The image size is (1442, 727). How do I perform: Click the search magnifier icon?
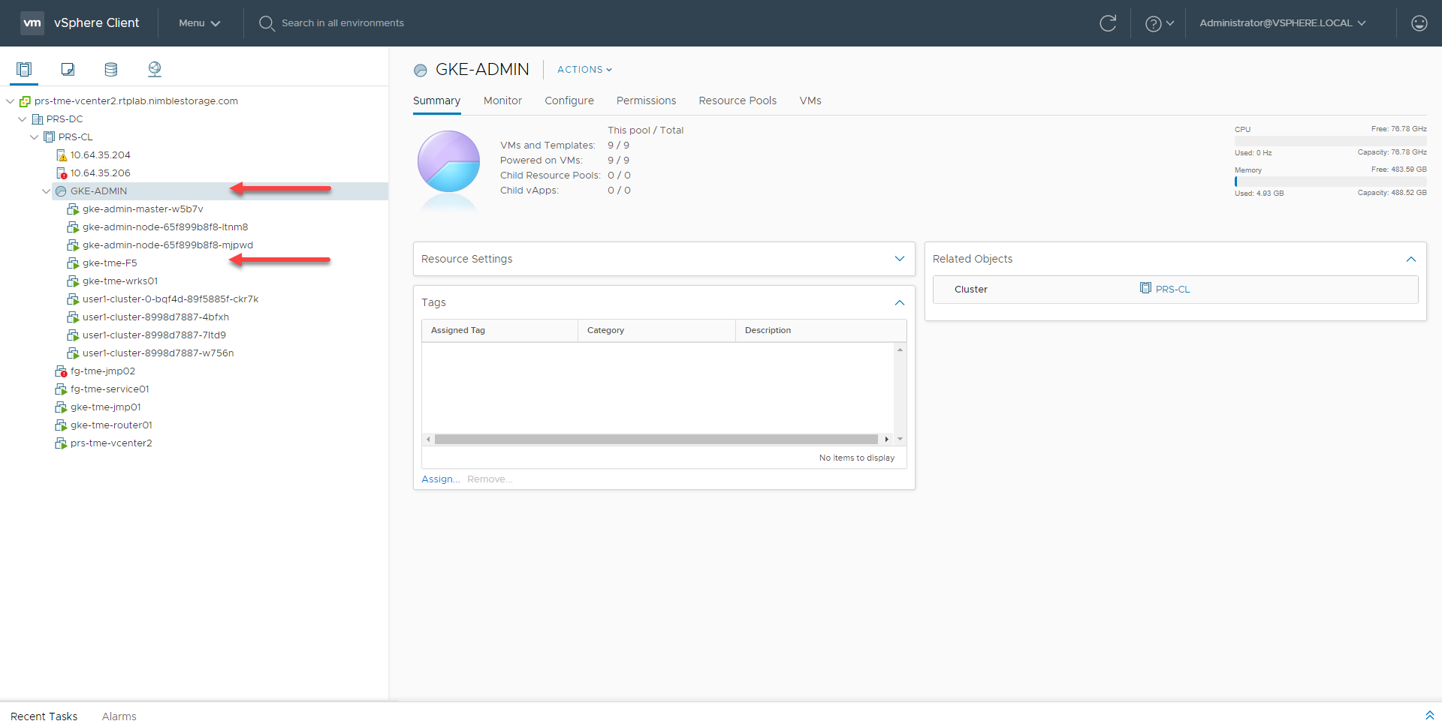[266, 23]
